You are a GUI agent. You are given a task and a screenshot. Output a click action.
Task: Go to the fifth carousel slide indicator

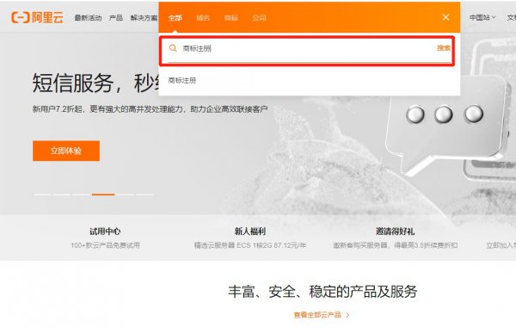(x=126, y=194)
